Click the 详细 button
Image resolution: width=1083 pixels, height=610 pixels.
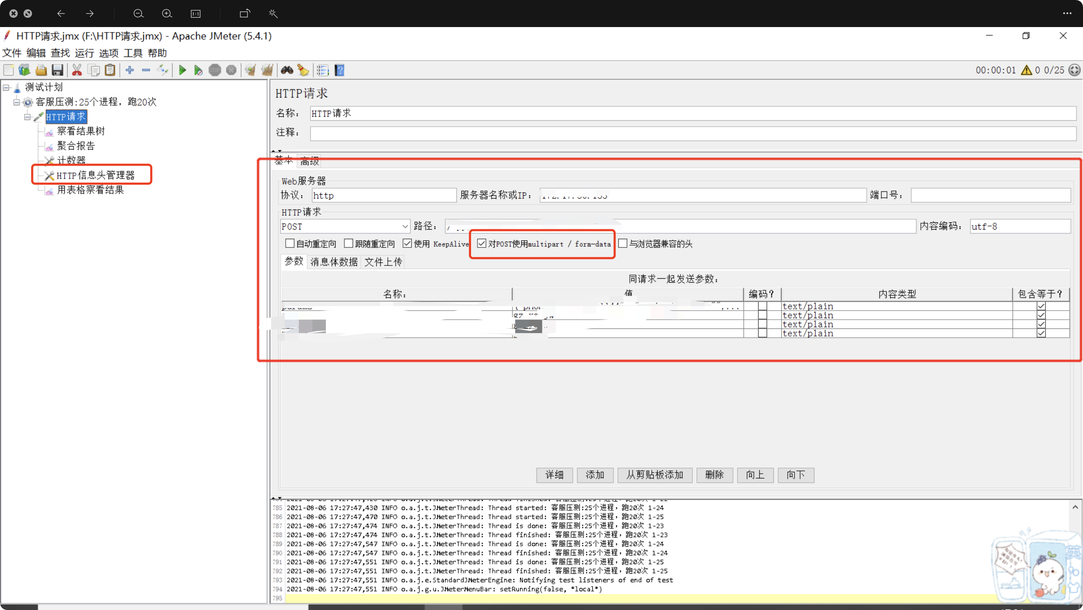point(555,475)
